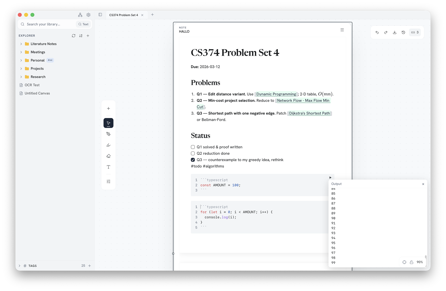Open version history
This screenshot has width=446, height=291.
[403, 32]
